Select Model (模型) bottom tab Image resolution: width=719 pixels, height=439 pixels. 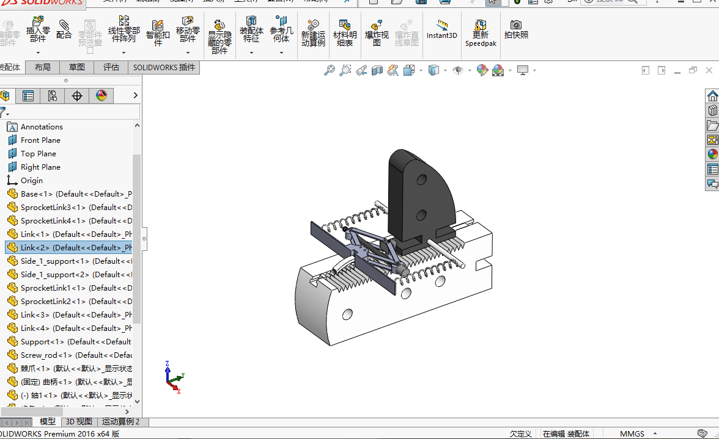pyautogui.click(x=47, y=422)
